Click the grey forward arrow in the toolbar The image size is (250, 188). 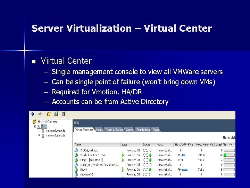click(40, 114)
